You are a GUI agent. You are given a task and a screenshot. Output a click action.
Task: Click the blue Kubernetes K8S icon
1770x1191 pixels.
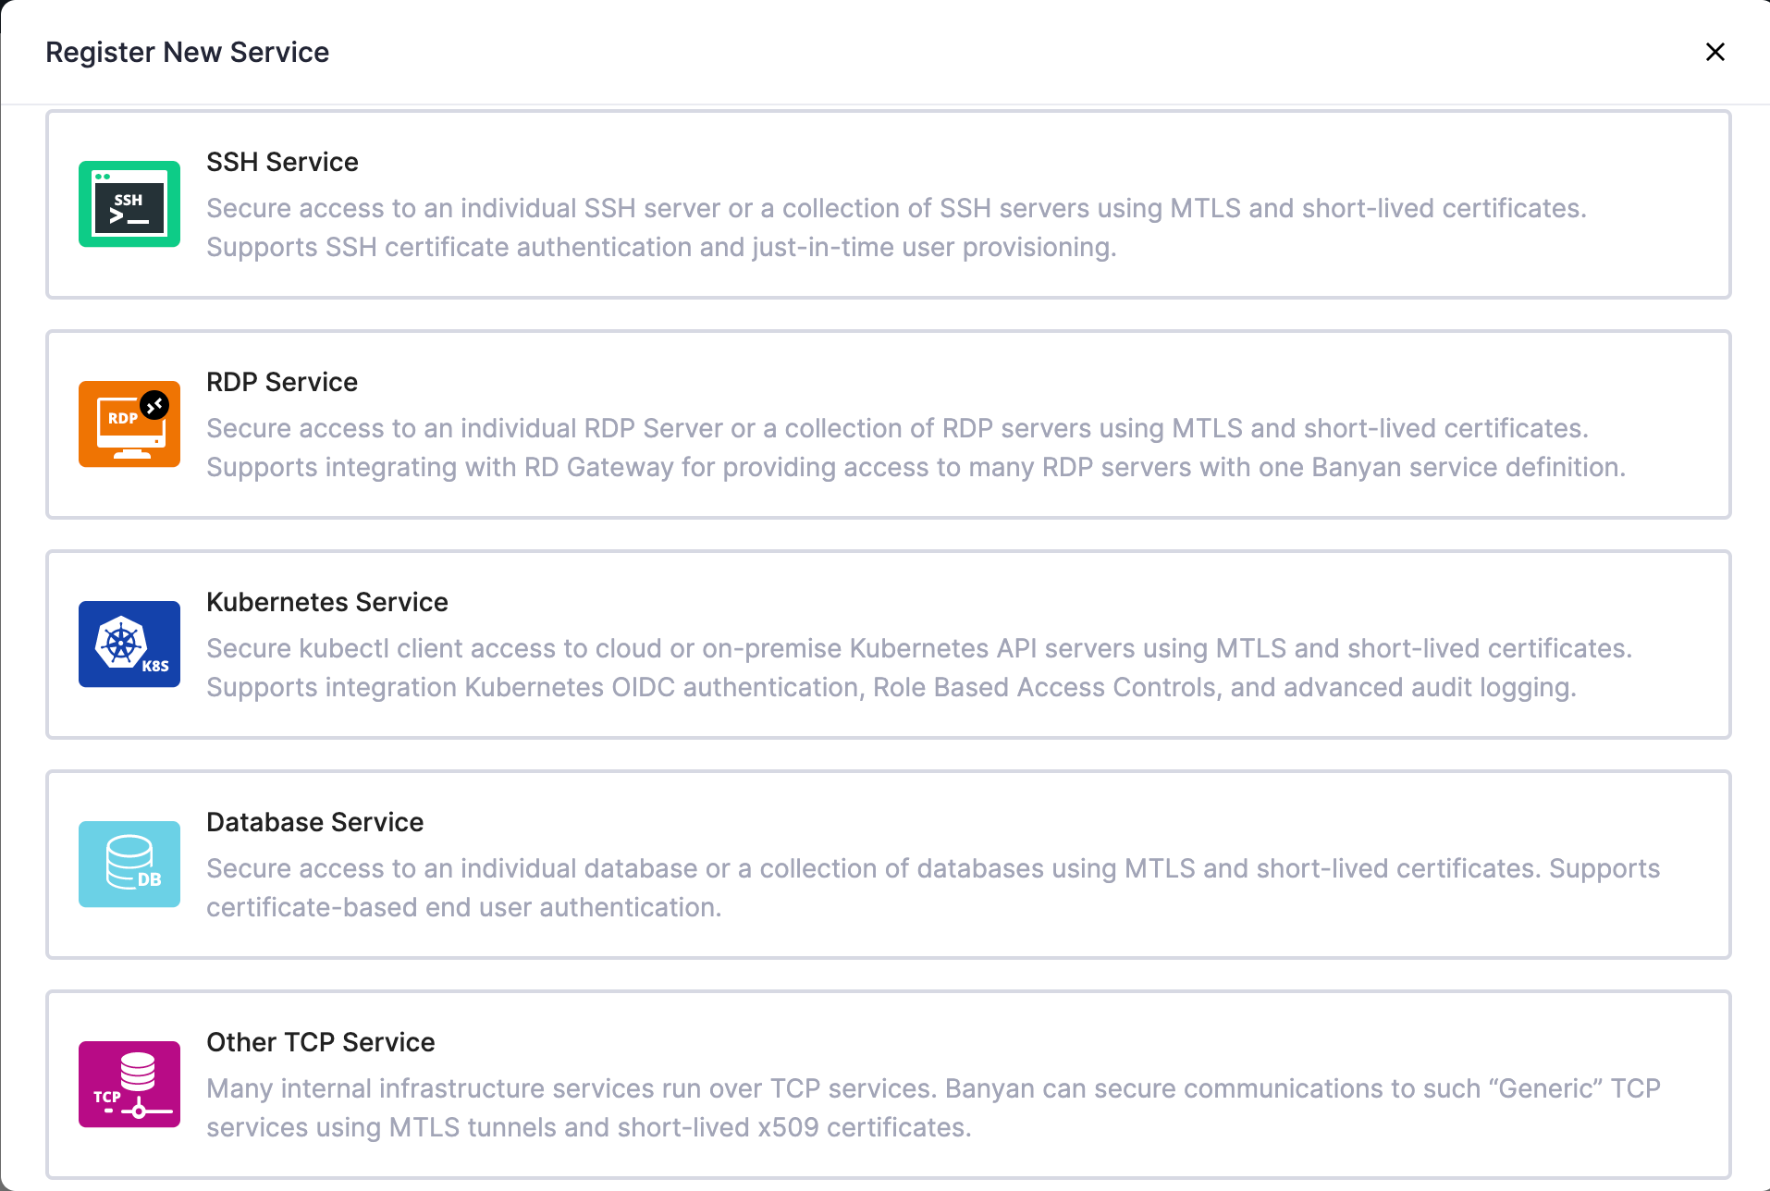coord(129,645)
